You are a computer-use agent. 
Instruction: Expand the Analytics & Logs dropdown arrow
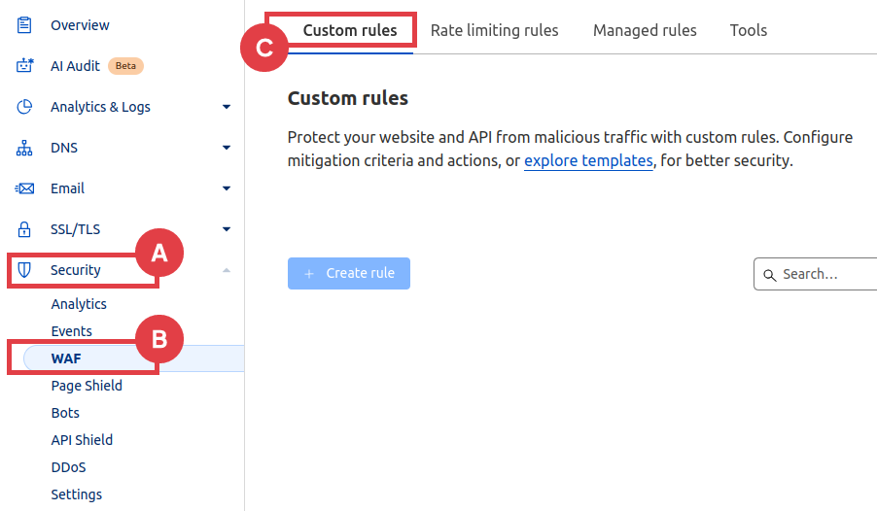tap(227, 107)
